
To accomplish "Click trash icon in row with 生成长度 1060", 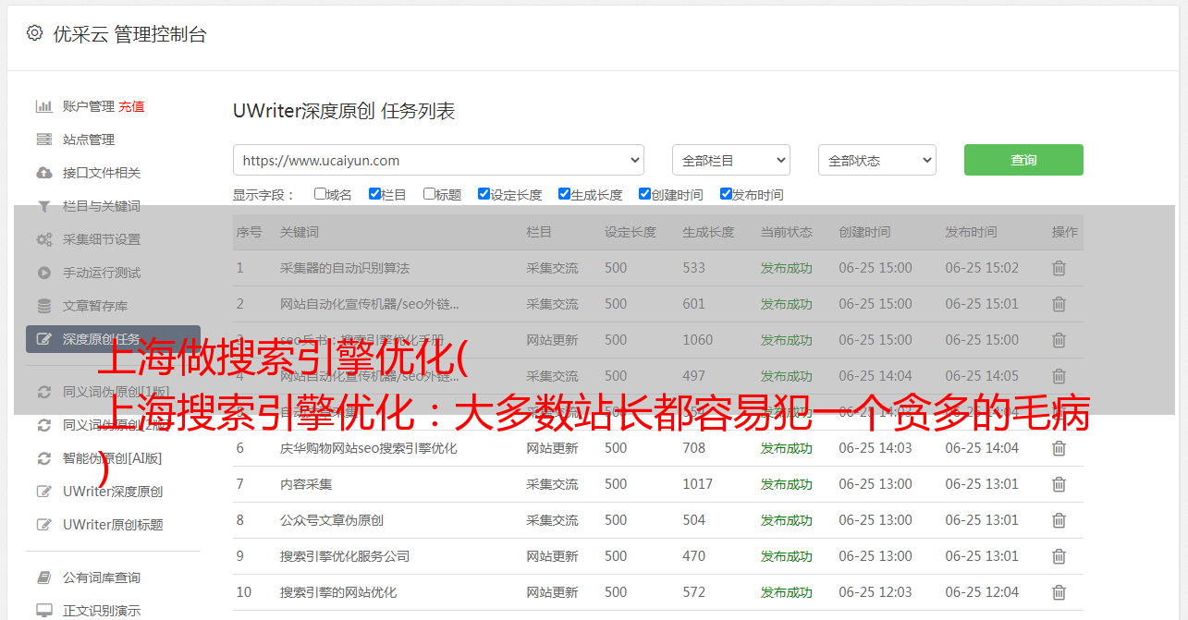I will pos(1059,340).
